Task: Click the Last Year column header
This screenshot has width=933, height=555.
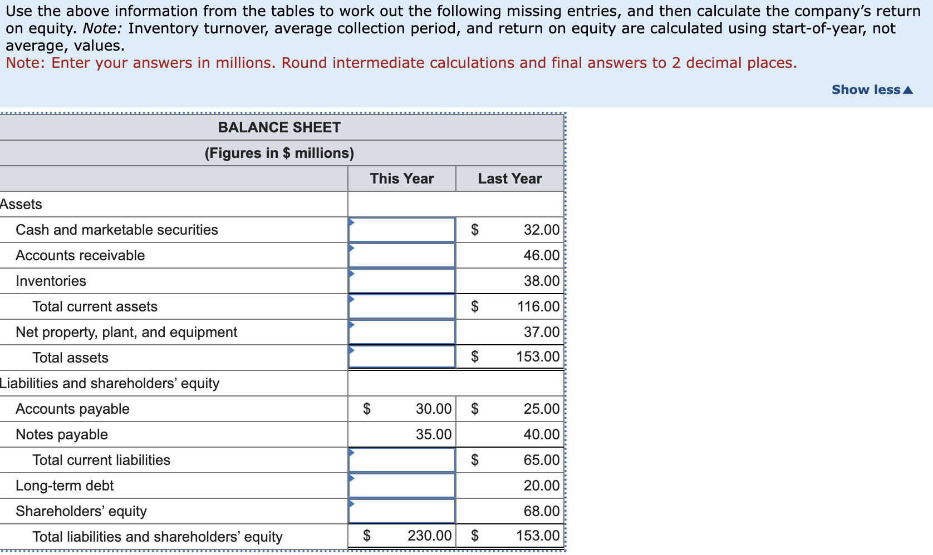Action: pyautogui.click(x=509, y=179)
